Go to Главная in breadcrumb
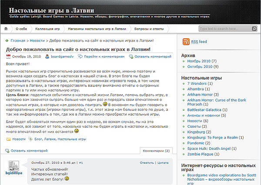This screenshot has height=185, width=261. click(x=18, y=40)
